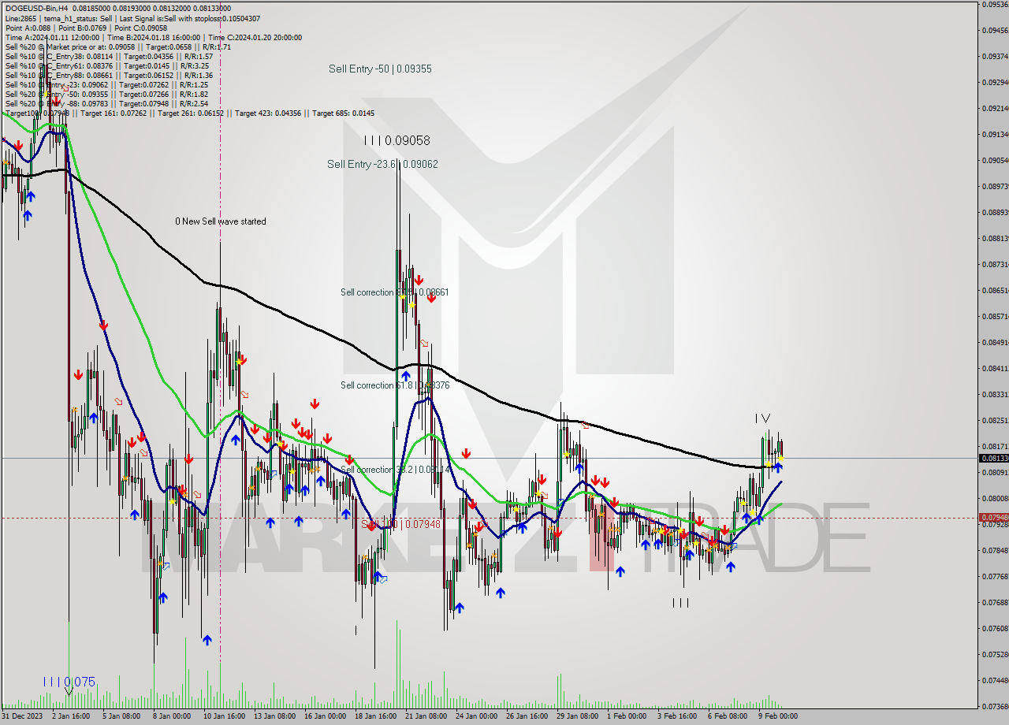The height and width of the screenshot is (725, 1009).
Task: Click the 'Sell %10 @ C_Entry61: 0.08376' line
Action: (106, 65)
